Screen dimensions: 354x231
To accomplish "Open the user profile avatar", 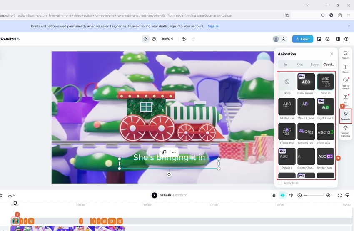I will [276, 39].
